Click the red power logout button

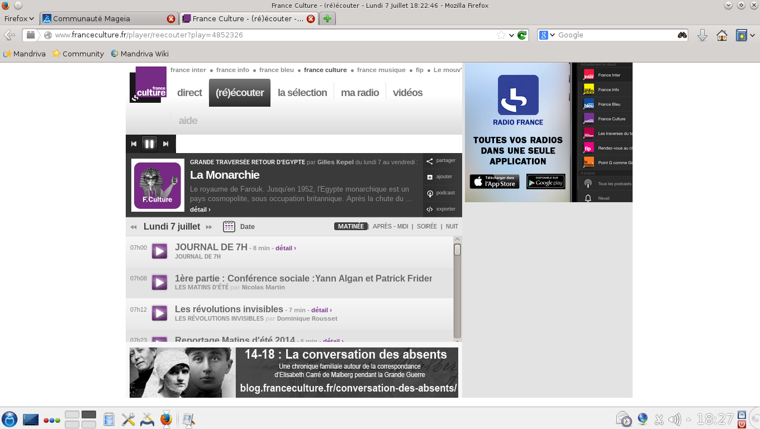[x=742, y=424]
